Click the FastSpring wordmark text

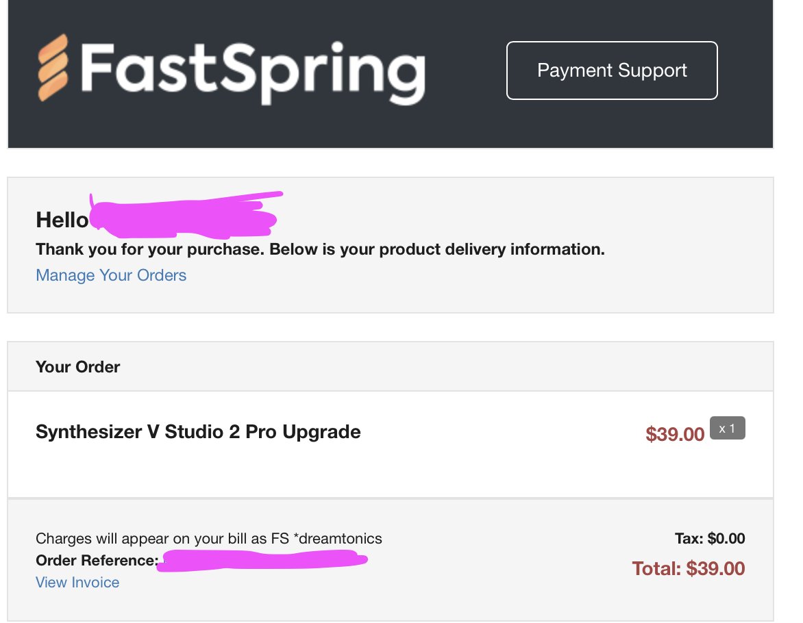pyautogui.click(x=252, y=73)
